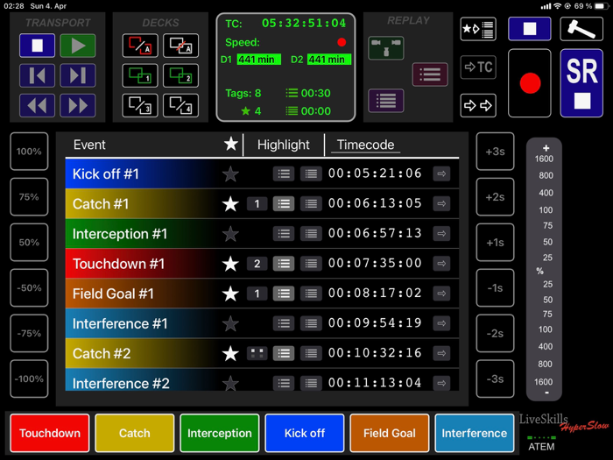The width and height of the screenshot is (613, 460).
Task: Open the purple replay playlist icon
Action: (x=386, y=101)
